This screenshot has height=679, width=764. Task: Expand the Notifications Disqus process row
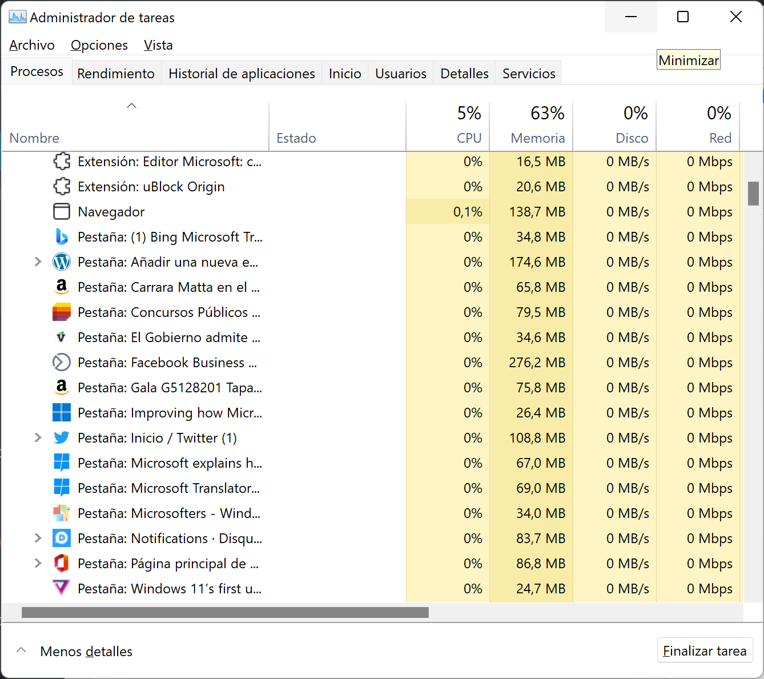38,539
